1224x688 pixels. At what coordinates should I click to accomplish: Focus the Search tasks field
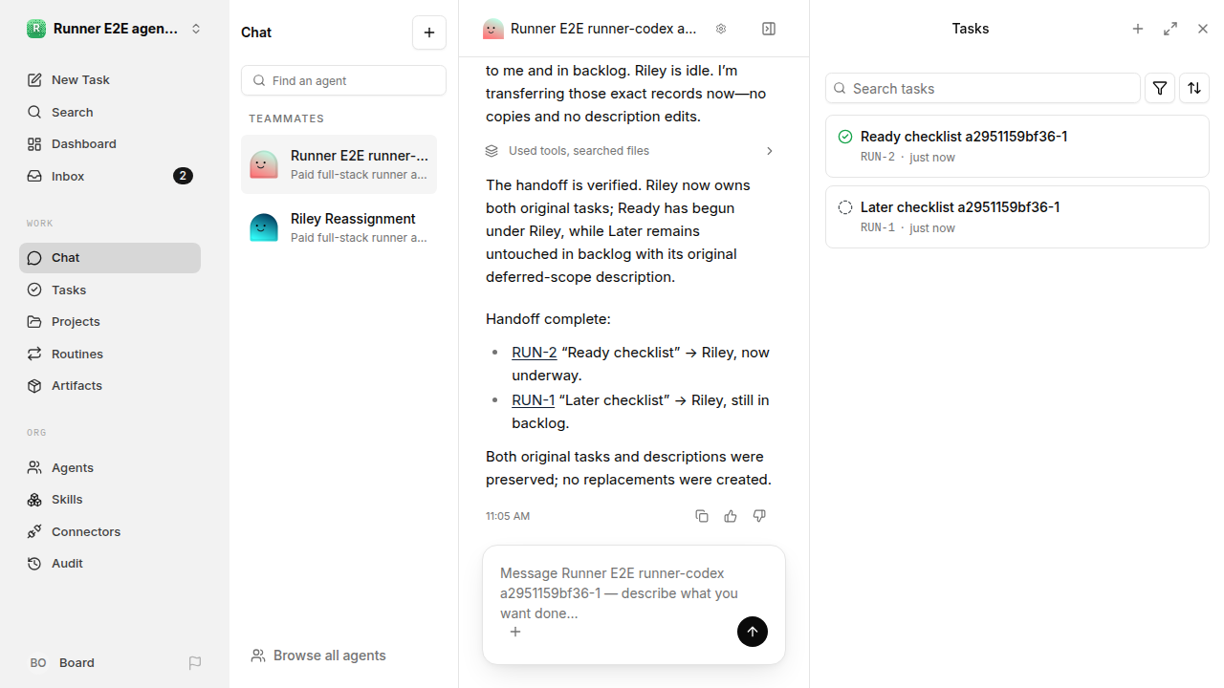pyautogui.click(x=983, y=88)
